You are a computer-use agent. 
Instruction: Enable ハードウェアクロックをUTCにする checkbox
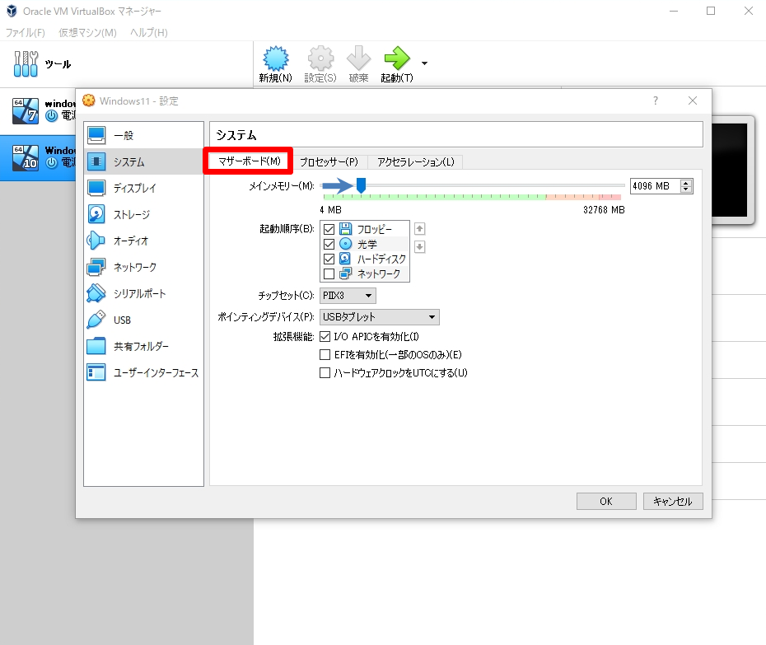tap(325, 373)
